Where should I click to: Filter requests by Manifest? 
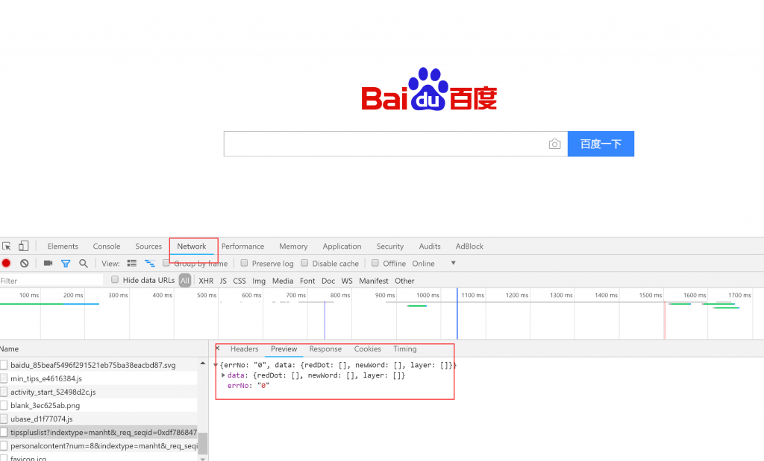(374, 281)
